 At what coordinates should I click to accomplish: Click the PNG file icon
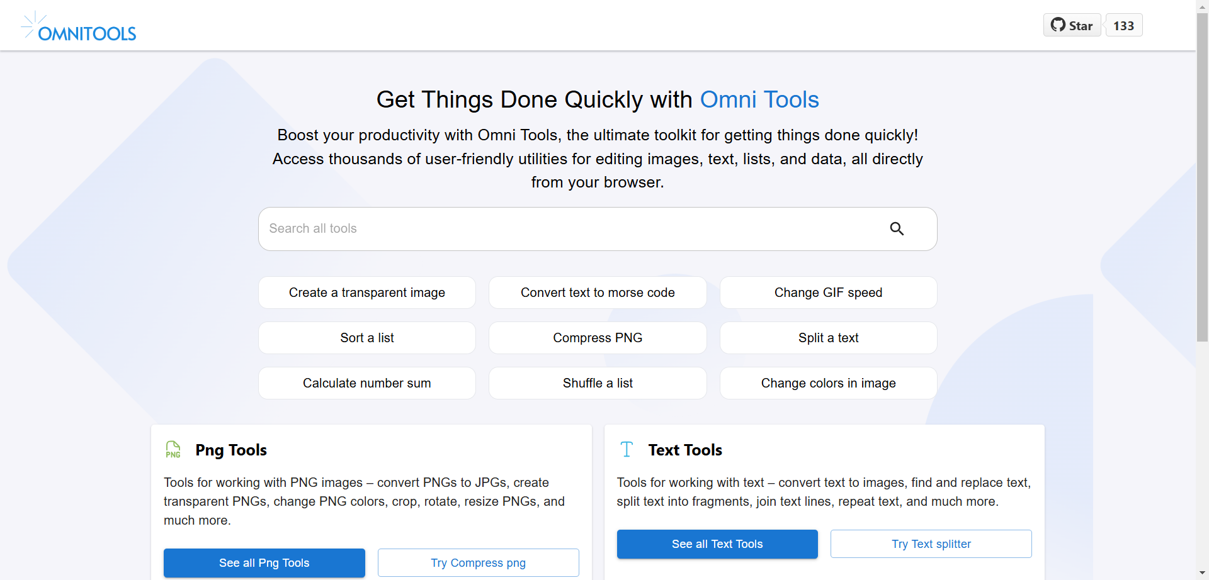pos(173,450)
